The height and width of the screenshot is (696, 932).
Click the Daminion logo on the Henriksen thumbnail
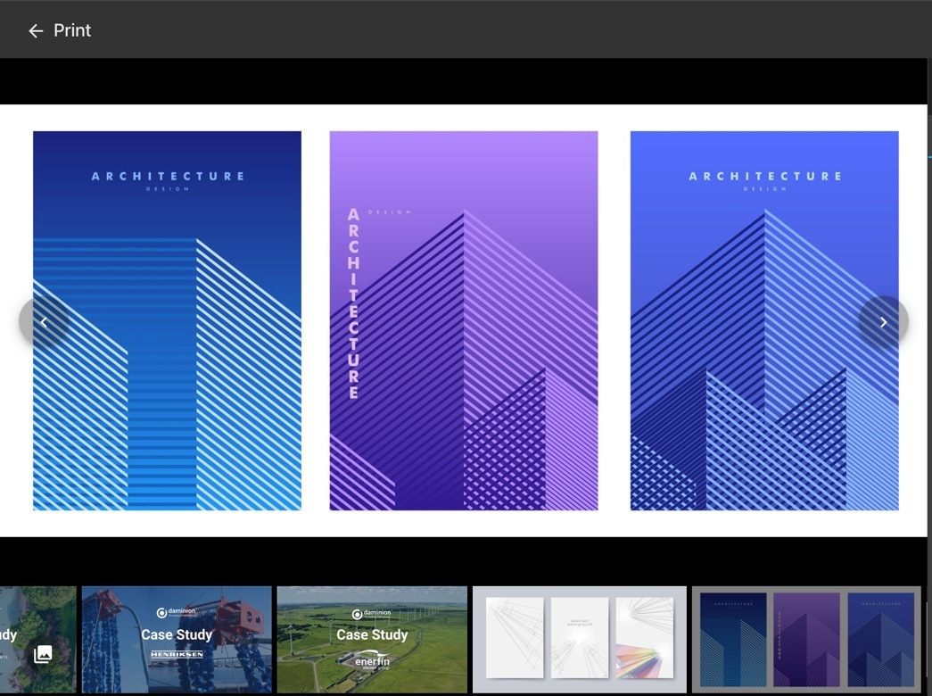click(176, 613)
